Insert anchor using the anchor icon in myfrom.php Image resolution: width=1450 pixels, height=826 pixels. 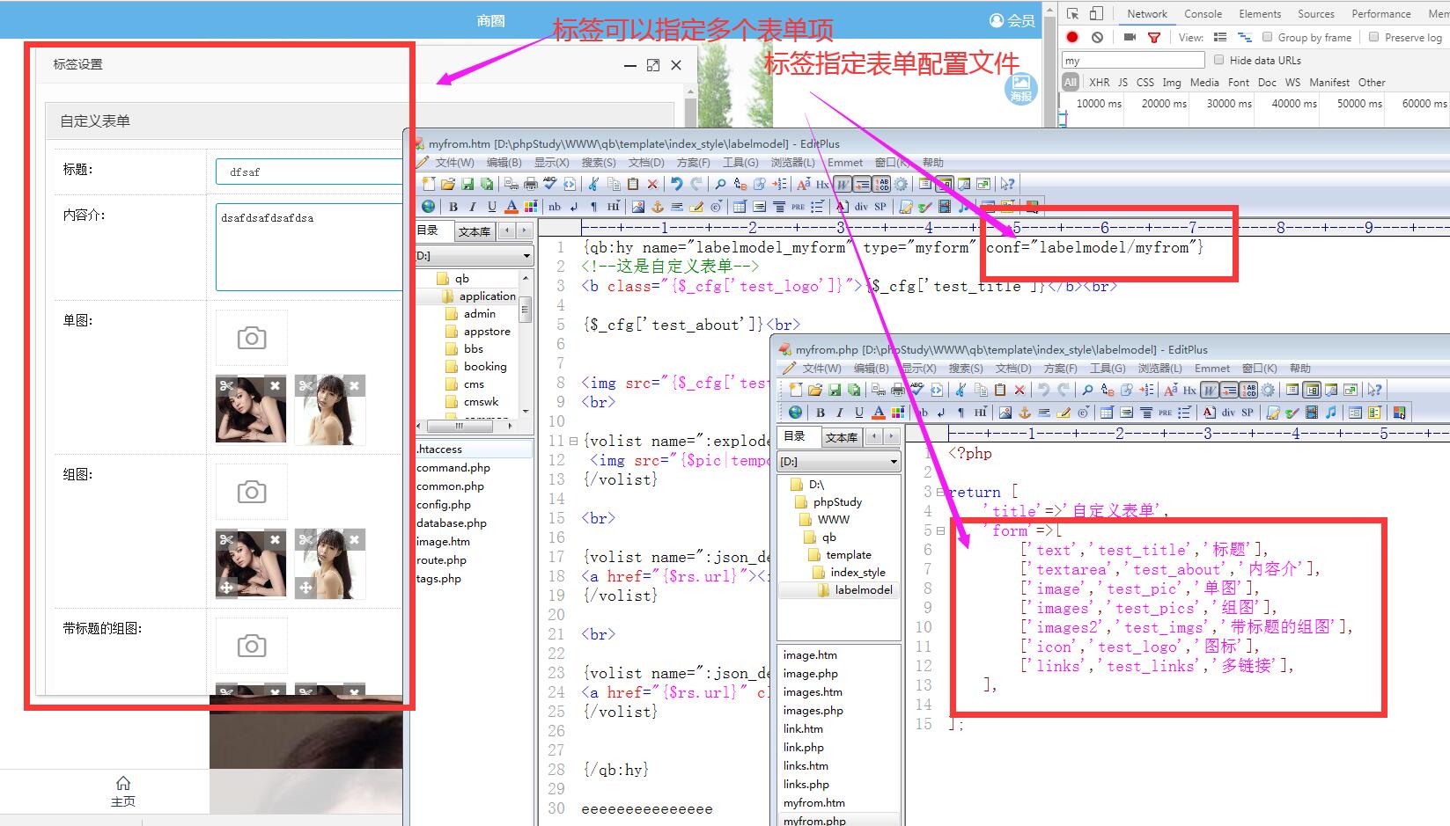(x=1024, y=413)
